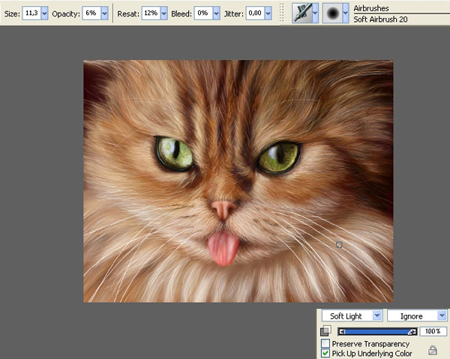The width and height of the screenshot is (450, 359).
Task: Click the Soft Airbrush 20 variant label
Action: 380,19
